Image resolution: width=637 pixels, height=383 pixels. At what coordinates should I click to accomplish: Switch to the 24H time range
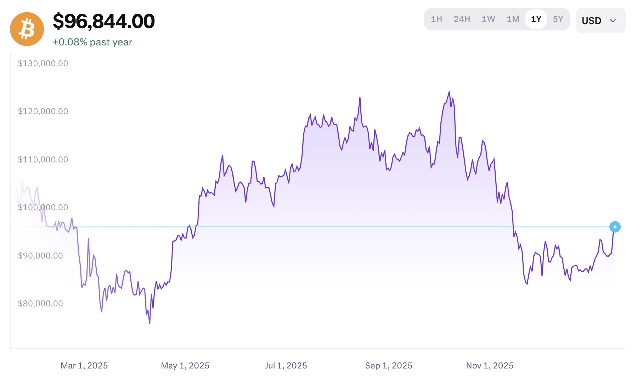pos(462,19)
